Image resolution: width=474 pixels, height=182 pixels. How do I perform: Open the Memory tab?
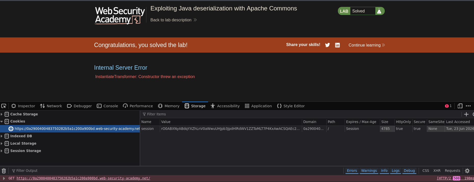click(169, 106)
